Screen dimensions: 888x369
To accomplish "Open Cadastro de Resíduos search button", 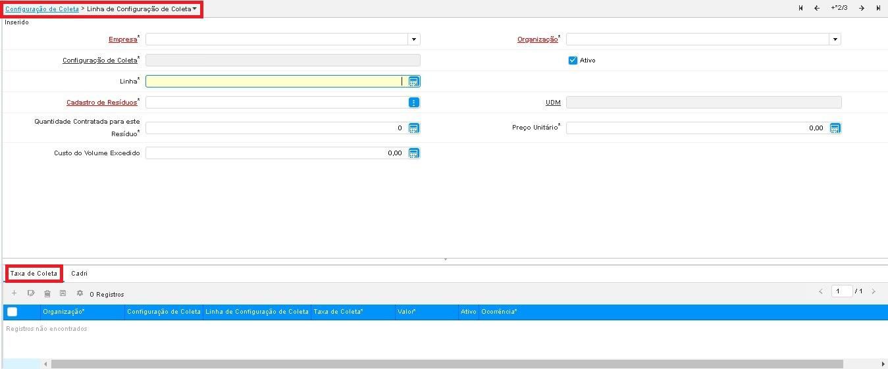I will pyautogui.click(x=413, y=103).
